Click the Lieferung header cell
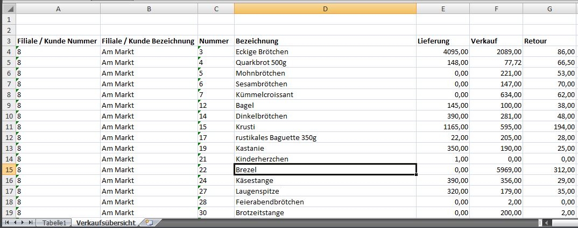The image size is (578, 228). 442,41
